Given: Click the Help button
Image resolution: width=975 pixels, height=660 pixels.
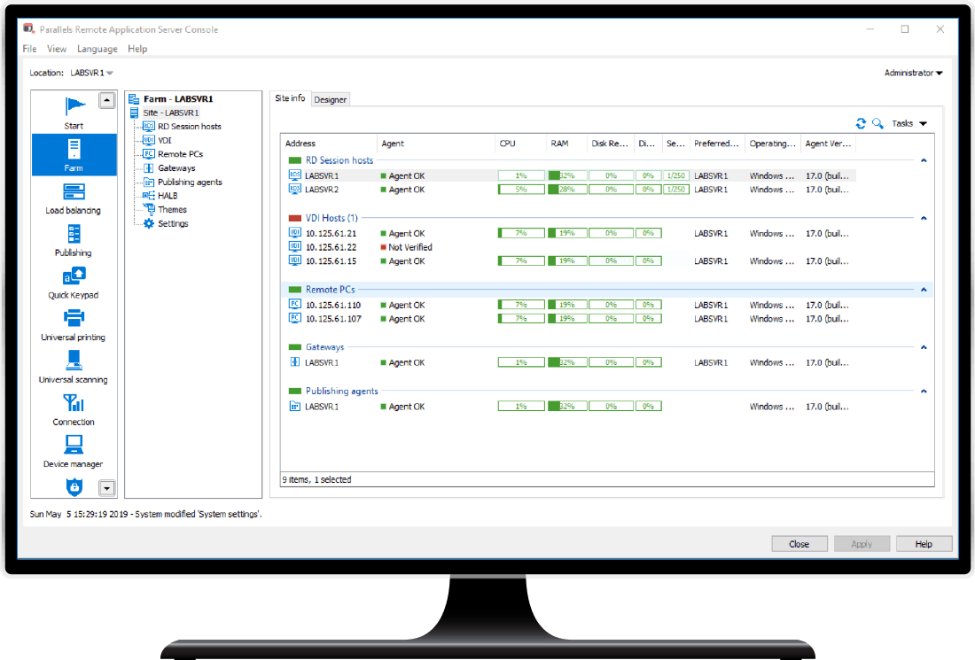Looking at the screenshot, I should click(923, 543).
